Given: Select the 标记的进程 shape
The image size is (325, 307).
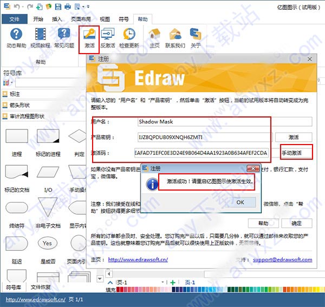Looking at the screenshot, I should [x=48, y=136].
